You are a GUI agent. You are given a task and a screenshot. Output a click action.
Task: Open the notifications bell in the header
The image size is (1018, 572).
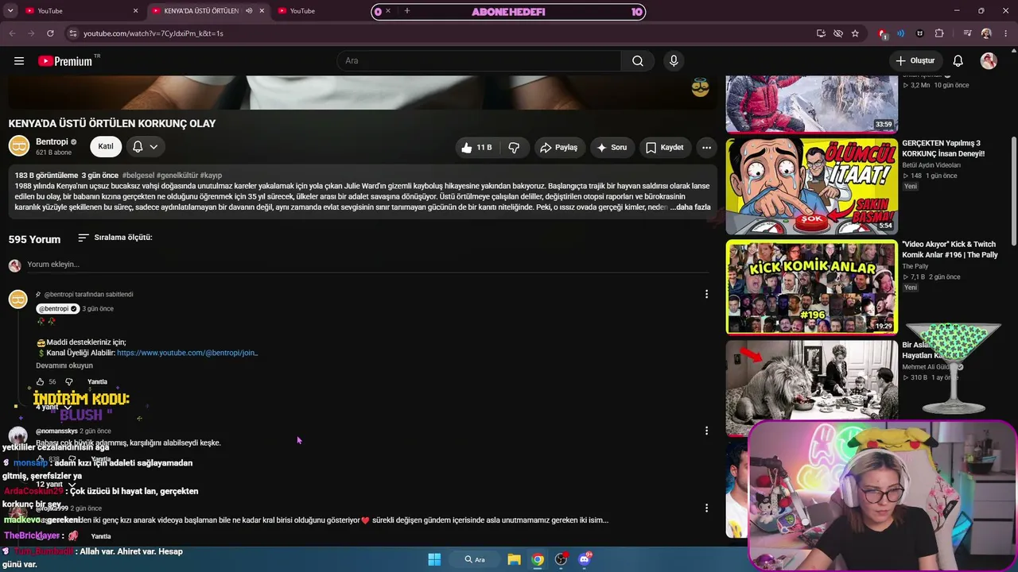tap(958, 61)
